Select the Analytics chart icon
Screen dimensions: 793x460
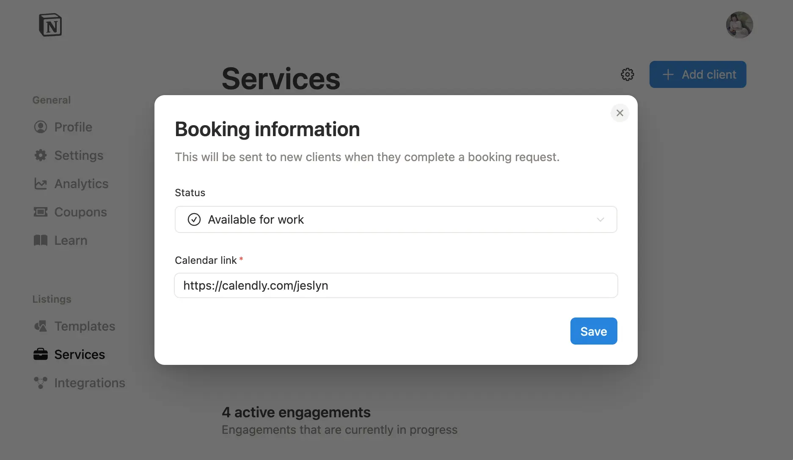(x=40, y=183)
